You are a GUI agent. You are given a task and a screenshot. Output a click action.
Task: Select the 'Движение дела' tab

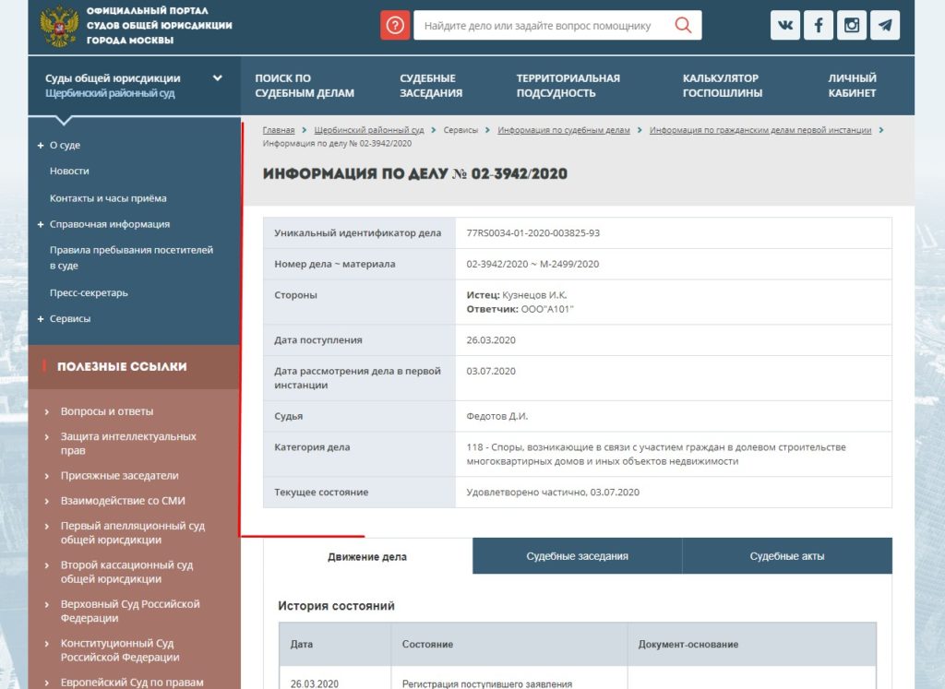367,556
